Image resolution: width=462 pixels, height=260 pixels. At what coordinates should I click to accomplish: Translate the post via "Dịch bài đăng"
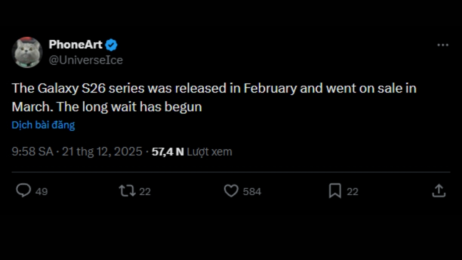(x=43, y=125)
